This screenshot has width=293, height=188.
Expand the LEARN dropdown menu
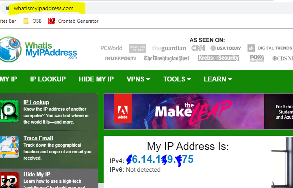pyautogui.click(x=218, y=79)
